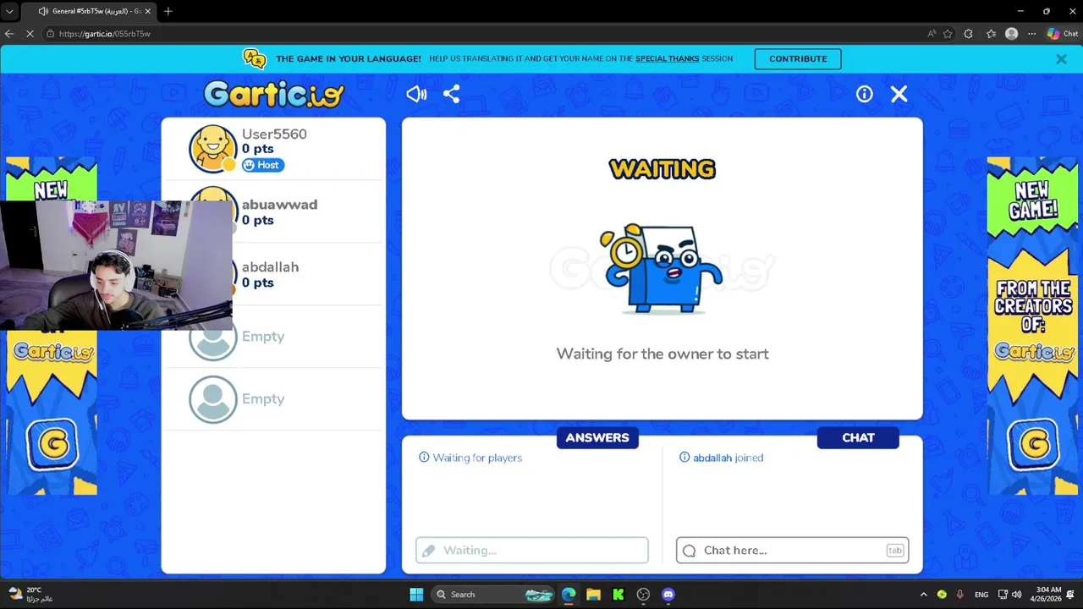Switch ENG input language
The image size is (1083, 609).
pos(981,595)
